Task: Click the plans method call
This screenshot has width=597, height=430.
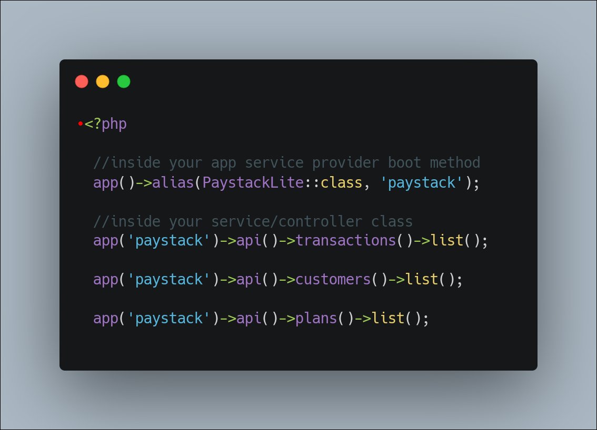Action: [316, 318]
